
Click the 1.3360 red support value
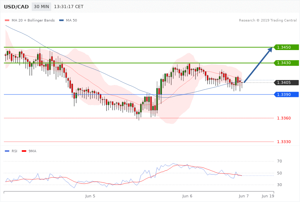[284, 118]
